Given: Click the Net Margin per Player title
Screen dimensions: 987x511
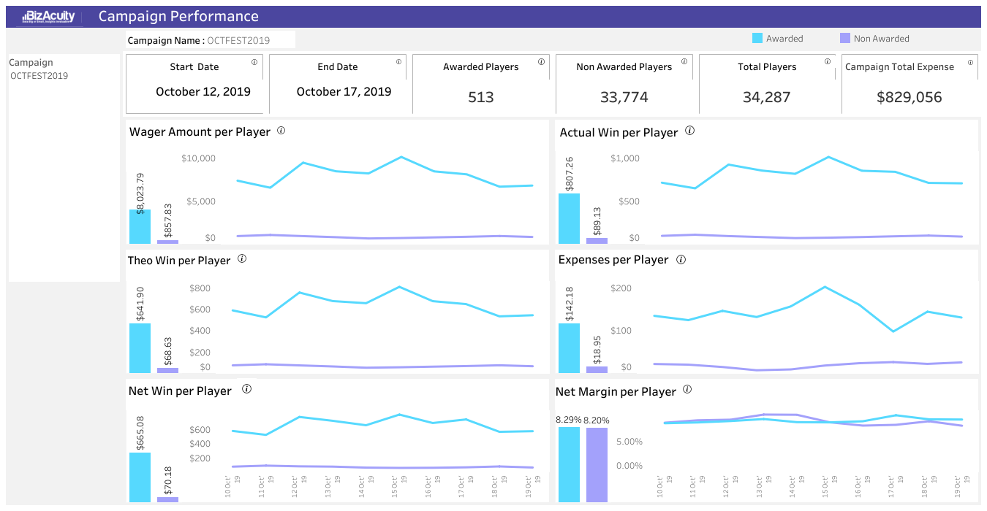Looking at the screenshot, I should [x=616, y=392].
